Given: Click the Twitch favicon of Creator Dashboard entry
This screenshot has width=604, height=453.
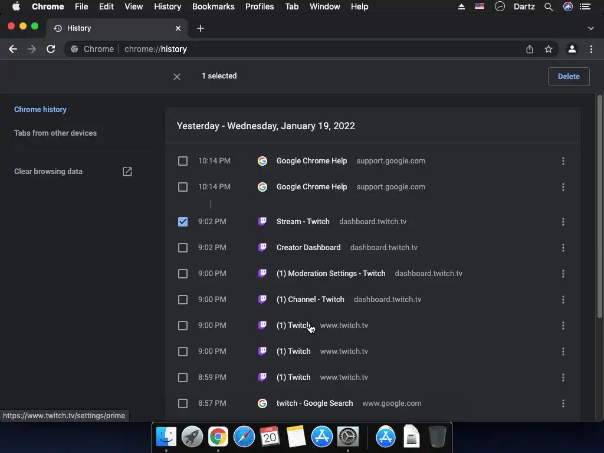Looking at the screenshot, I should [262, 247].
